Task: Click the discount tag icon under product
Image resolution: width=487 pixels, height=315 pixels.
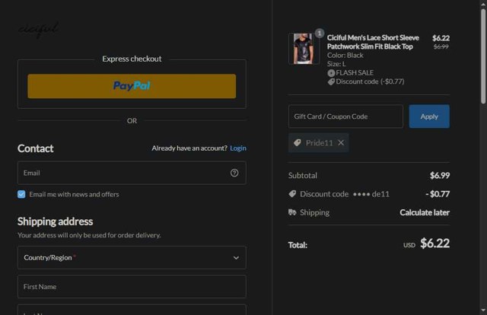Action: pos(331,81)
